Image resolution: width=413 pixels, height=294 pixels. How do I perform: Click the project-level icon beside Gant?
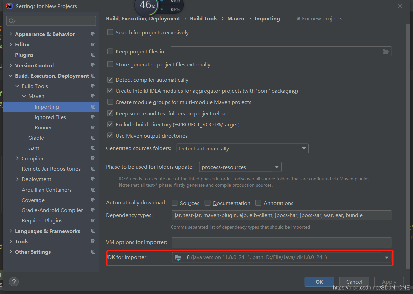(93, 148)
